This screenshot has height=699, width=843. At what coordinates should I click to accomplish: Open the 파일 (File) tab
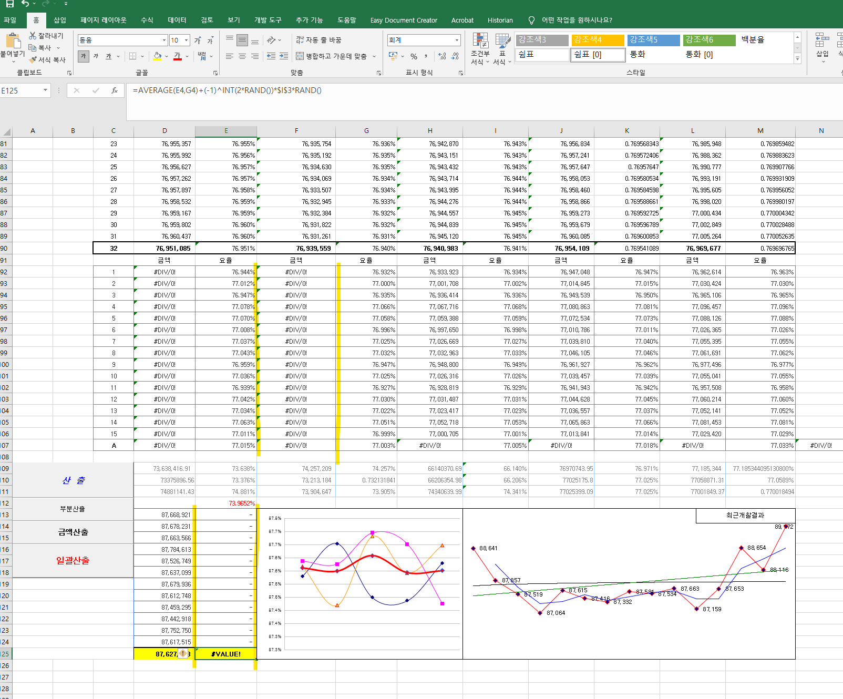pos(10,20)
